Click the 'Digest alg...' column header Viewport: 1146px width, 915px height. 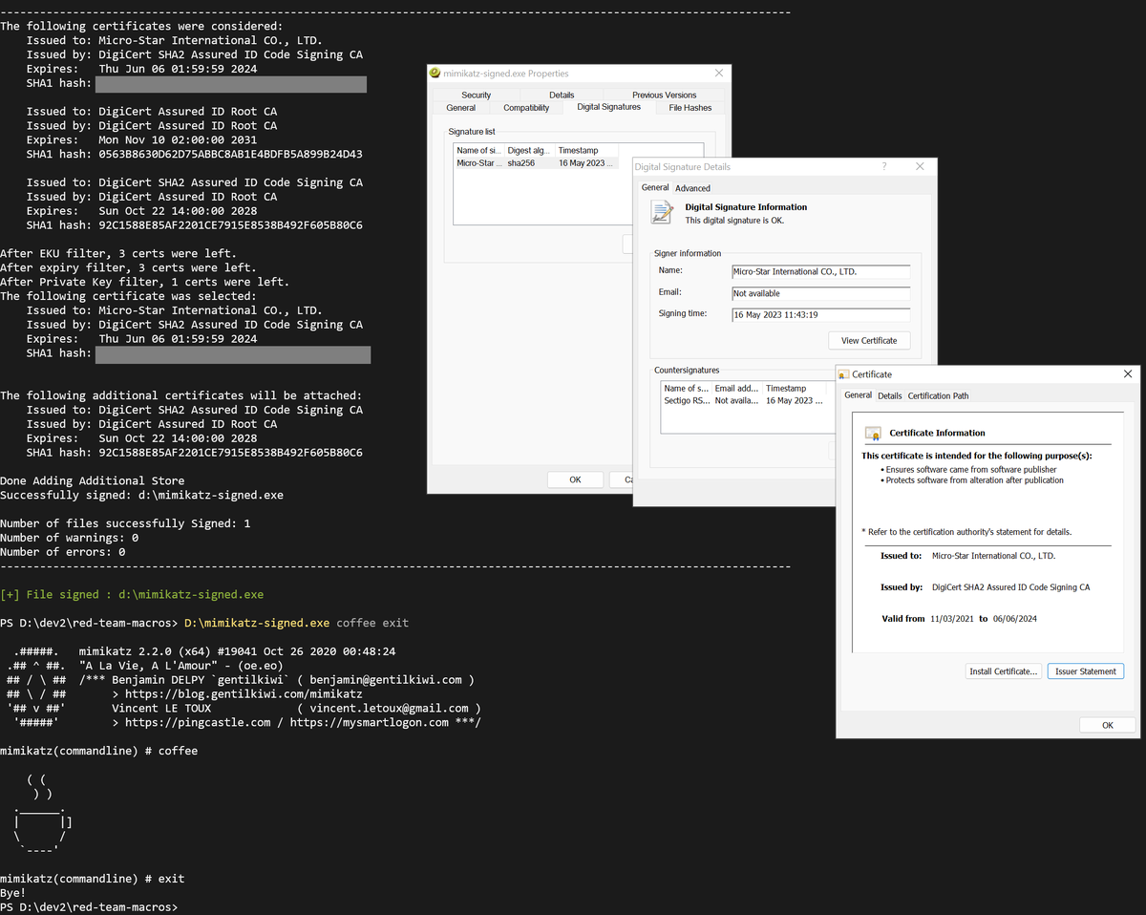(x=529, y=151)
